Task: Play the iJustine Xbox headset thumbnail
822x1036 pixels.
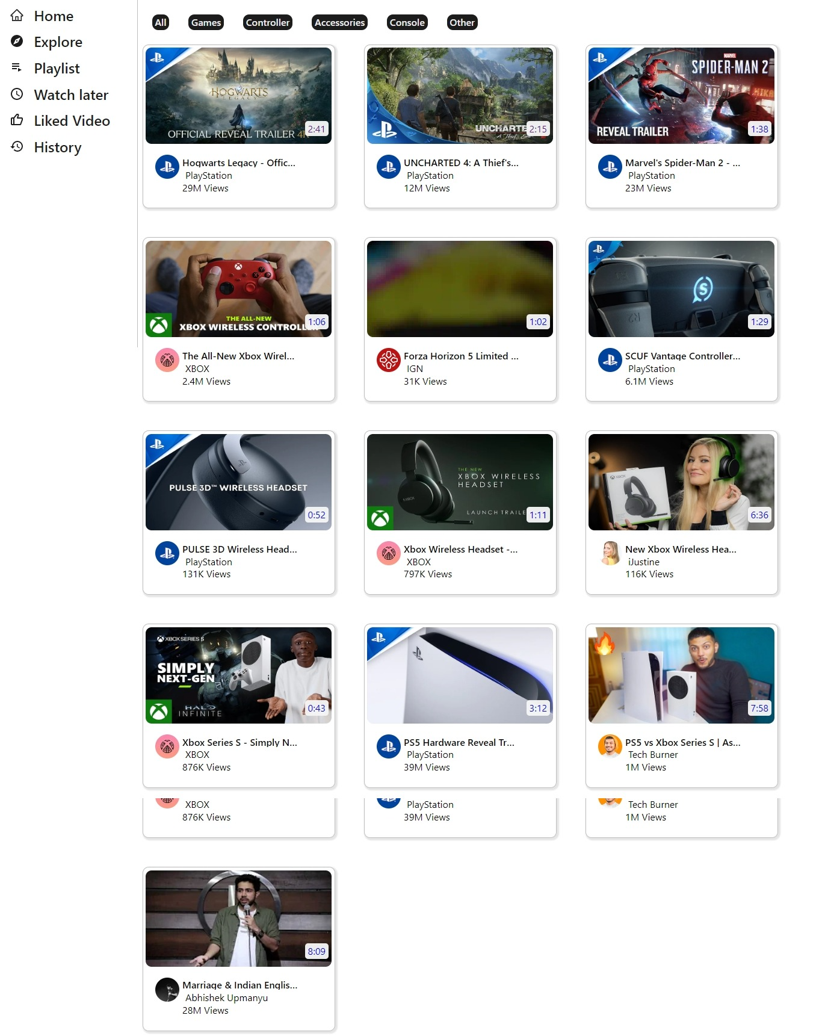Action: (x=681, y=482)
